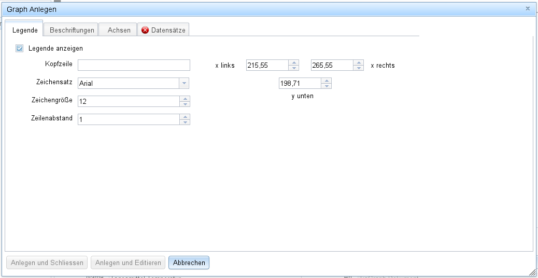Click the x links field showing 215,55
538x278 pixels.
pyautogui.click(x=267, y=65)
